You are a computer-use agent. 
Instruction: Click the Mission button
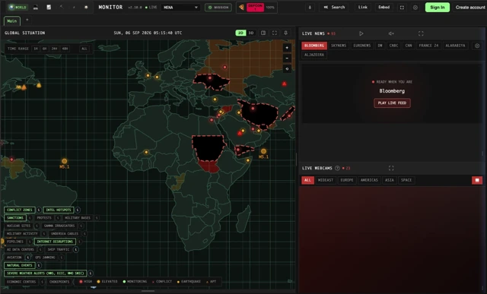point(218,7)
